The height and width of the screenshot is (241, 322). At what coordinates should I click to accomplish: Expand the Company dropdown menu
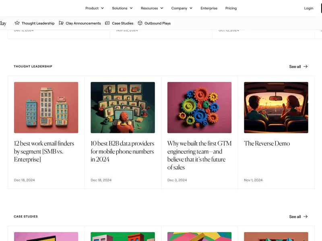pos(182,8)
